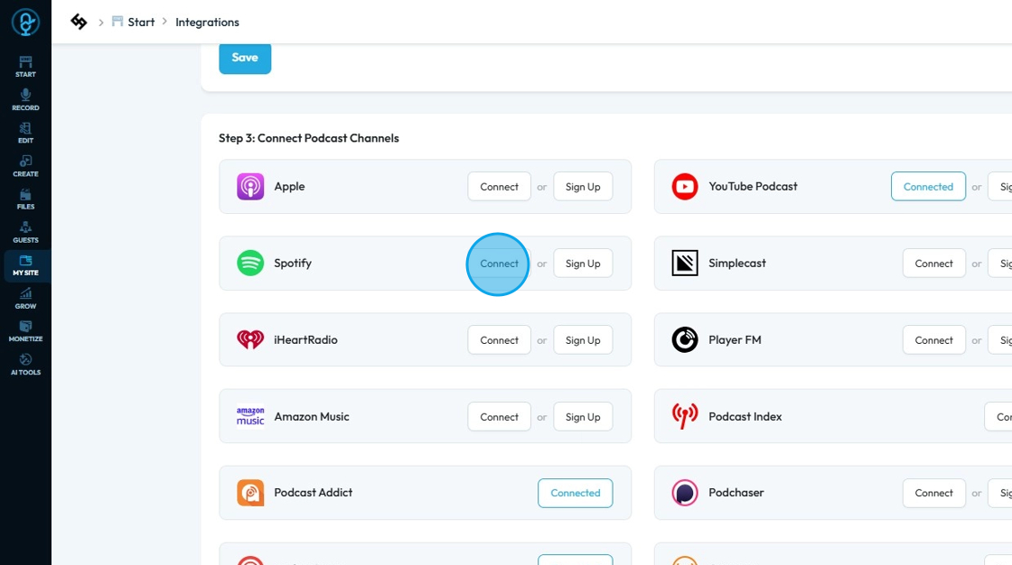Screen dimensions: 1012x565
Task: Click the Podchaser logo icon
Action: 685,493
